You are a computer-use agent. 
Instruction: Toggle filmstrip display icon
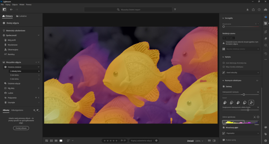pyautogui.click(x=209, y=140)
